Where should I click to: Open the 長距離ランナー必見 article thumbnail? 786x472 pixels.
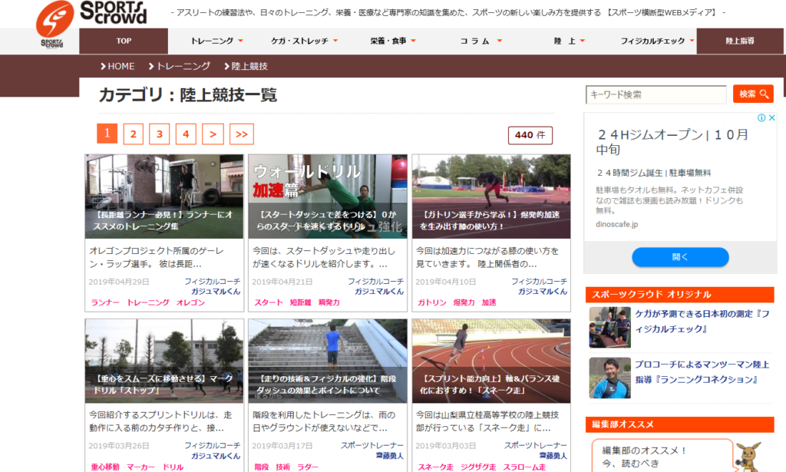(164, 196)
